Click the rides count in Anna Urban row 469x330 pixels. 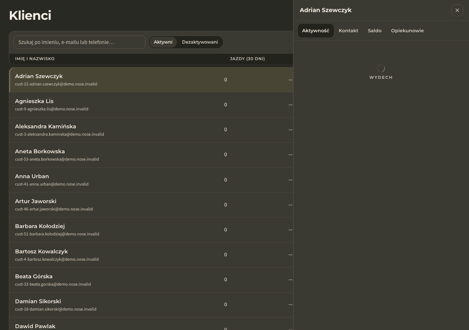(225, 180)
